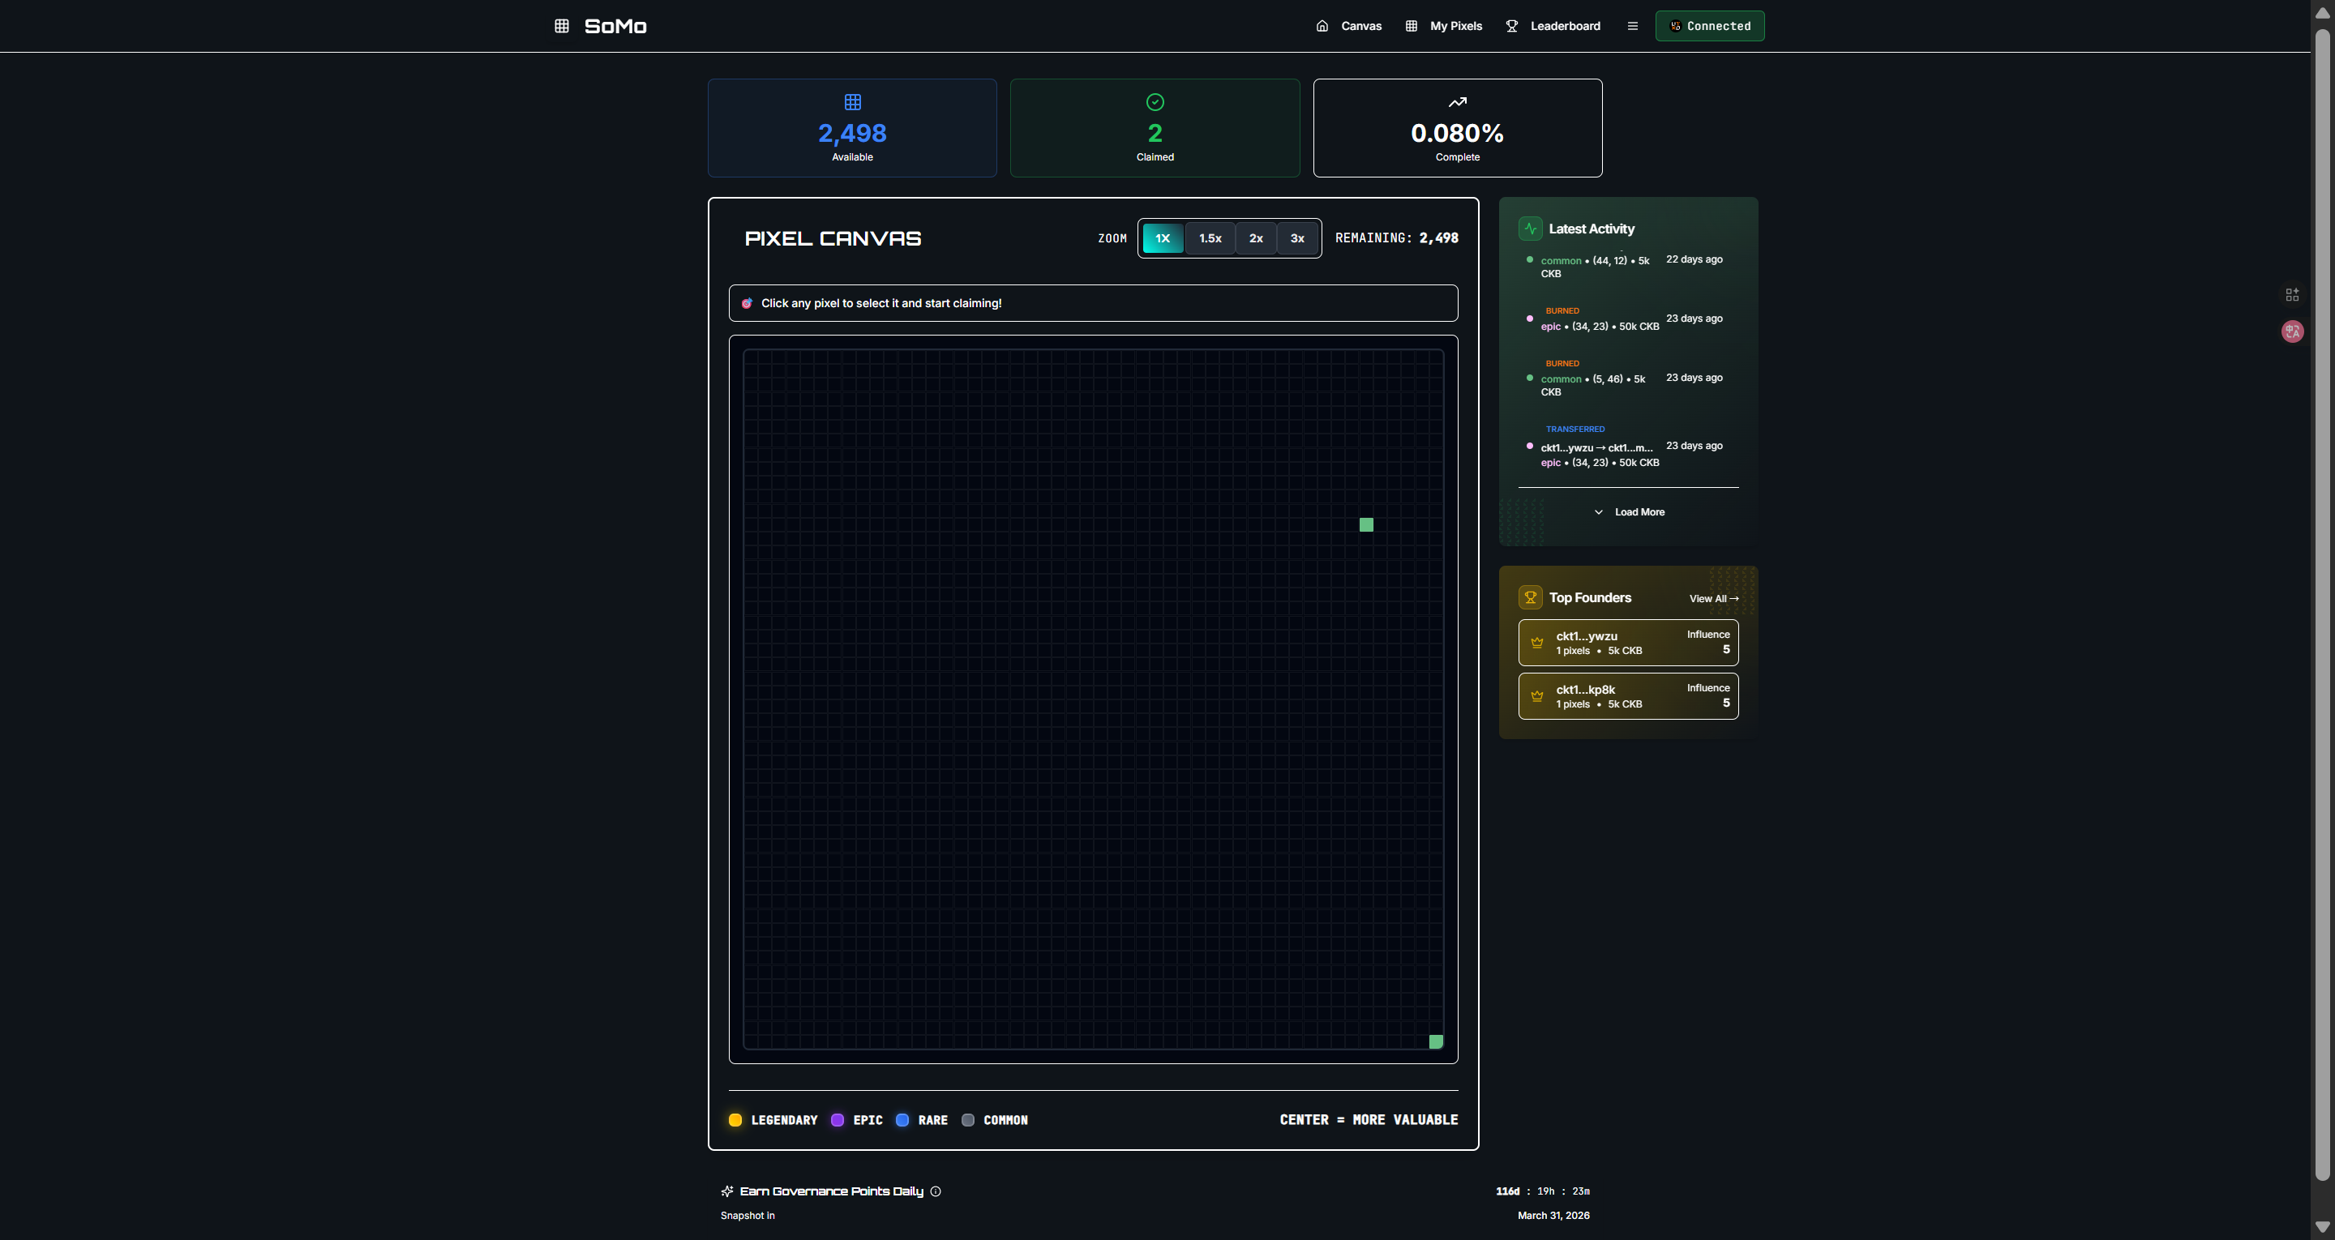Screen dimensions: 2335x1240
Task: Click the pink translate icon at right edge
Action: (2291, 331)
